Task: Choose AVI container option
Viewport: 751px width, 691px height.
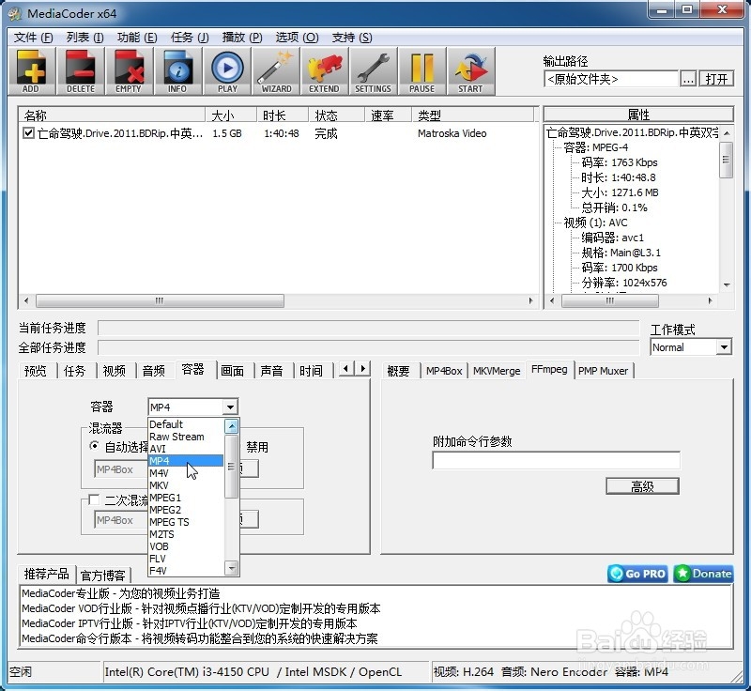Action: click(x=186, y=449)
